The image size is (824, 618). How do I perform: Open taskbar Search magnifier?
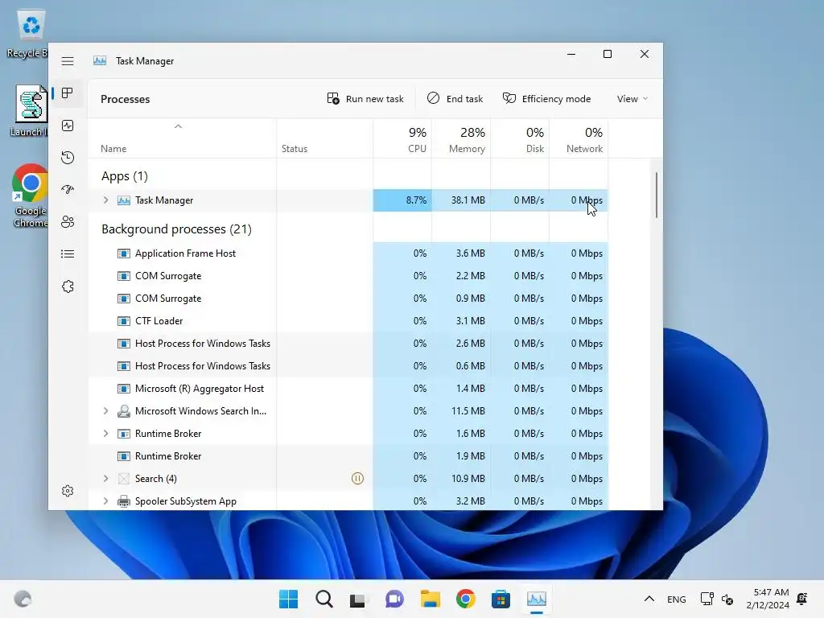(323, 599)
